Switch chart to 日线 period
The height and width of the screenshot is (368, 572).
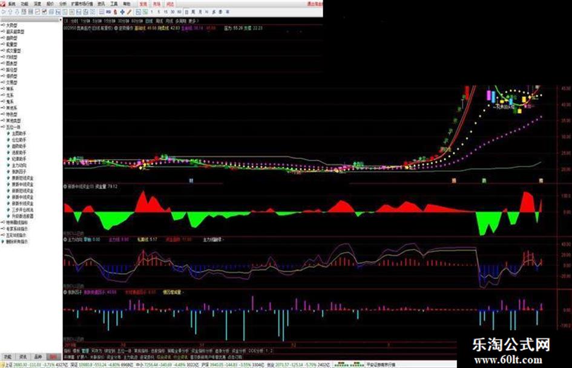(x=149, y=21)
